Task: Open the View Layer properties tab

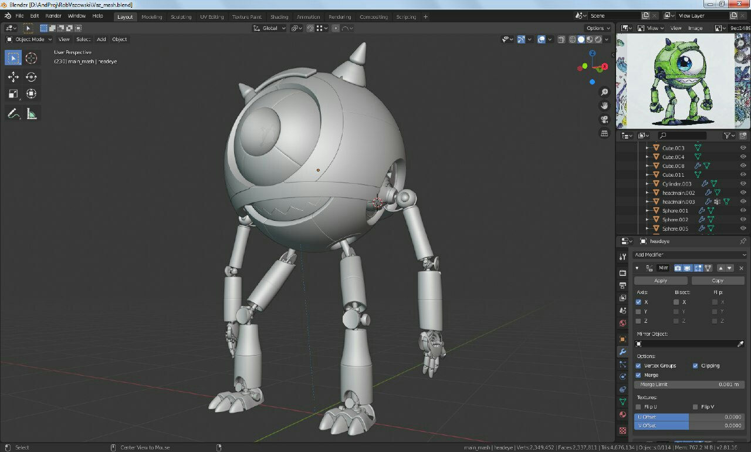Action: coord(623,298)
